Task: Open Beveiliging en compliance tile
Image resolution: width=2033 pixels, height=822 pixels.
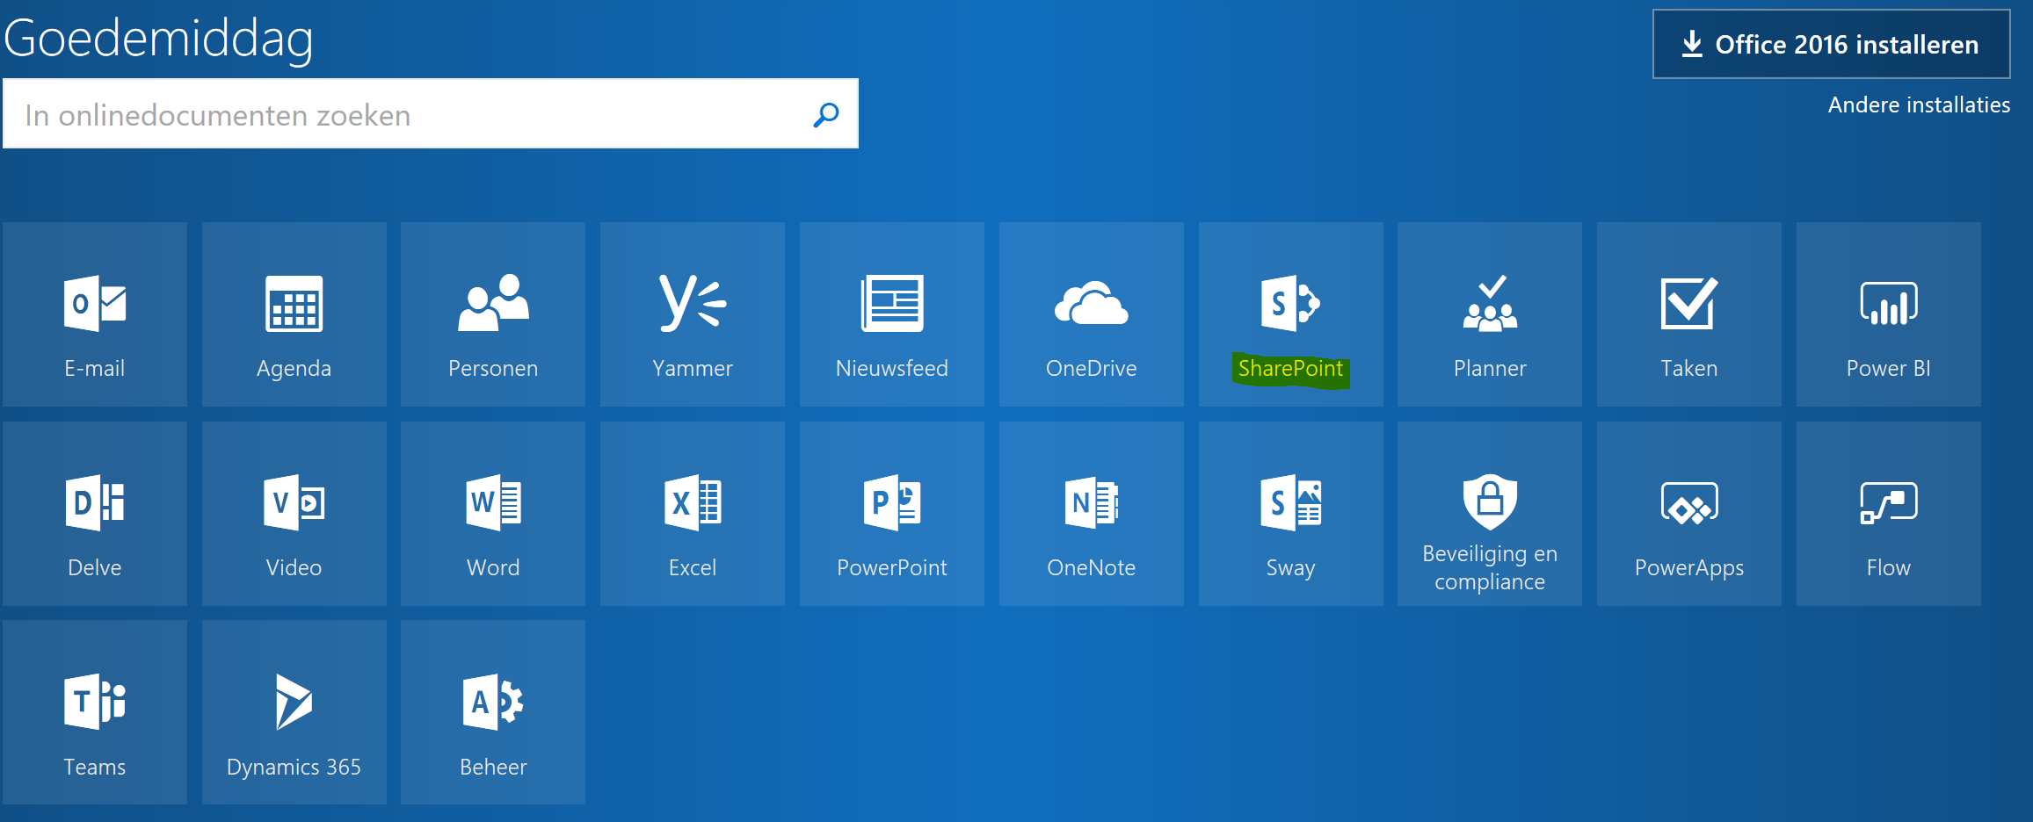Action: click(1490, 514)
